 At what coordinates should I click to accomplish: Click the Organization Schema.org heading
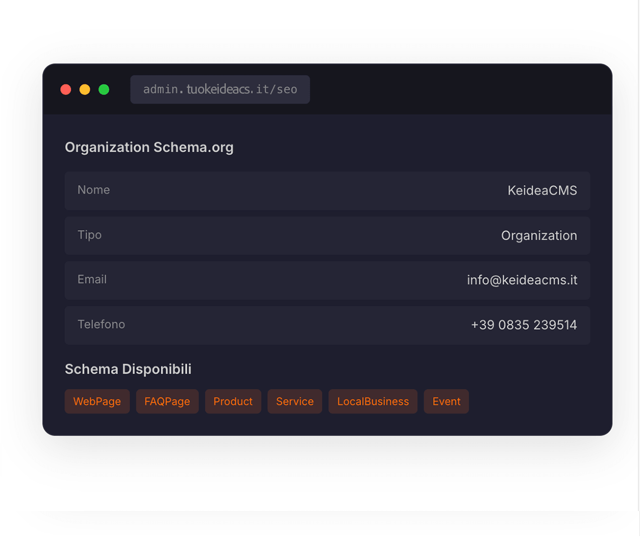pyautogui.click(x=149, y=147)
